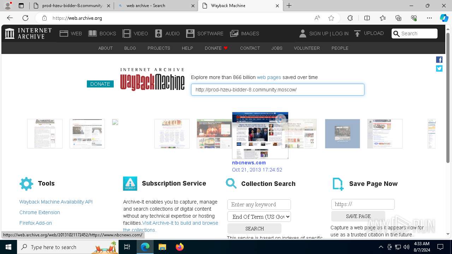
Task: Open Wayback Machine Availability API link
Action: point(56,202)
